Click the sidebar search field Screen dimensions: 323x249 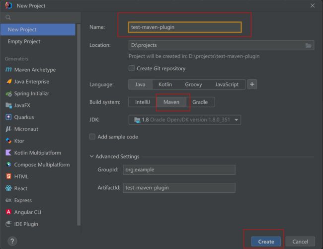[x=40, y=17]
